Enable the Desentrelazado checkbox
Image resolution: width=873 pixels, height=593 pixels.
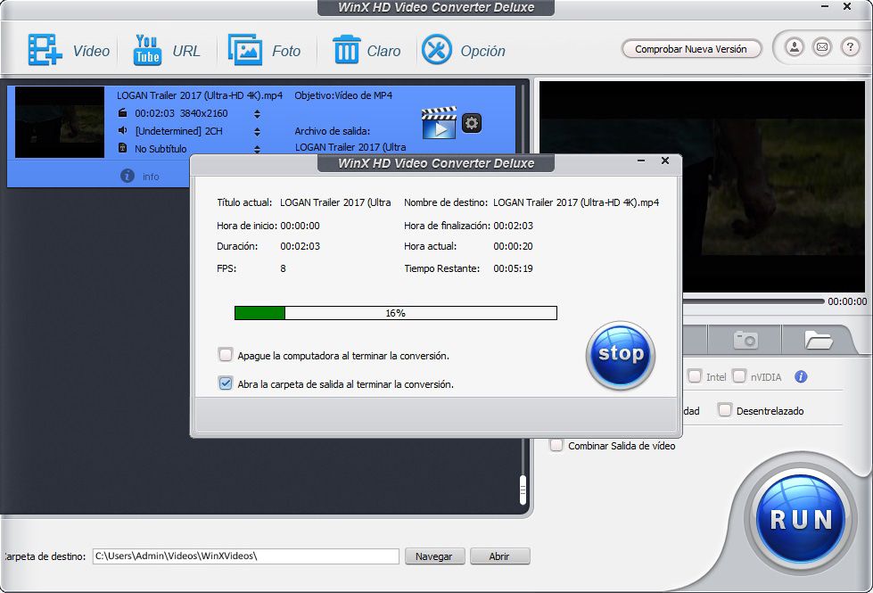pyautogui.click(x=725, y=410)
